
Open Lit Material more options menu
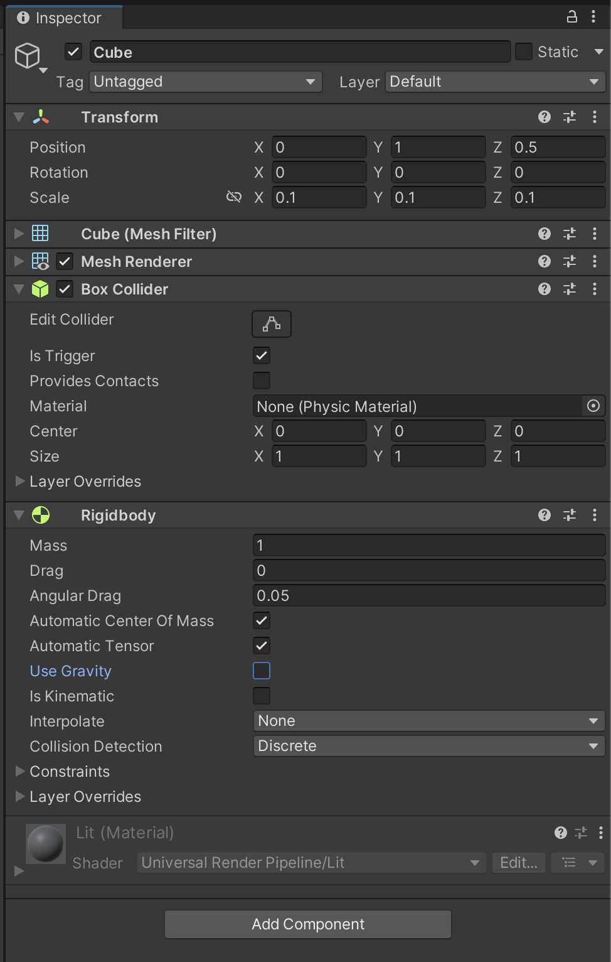[601, 833]
